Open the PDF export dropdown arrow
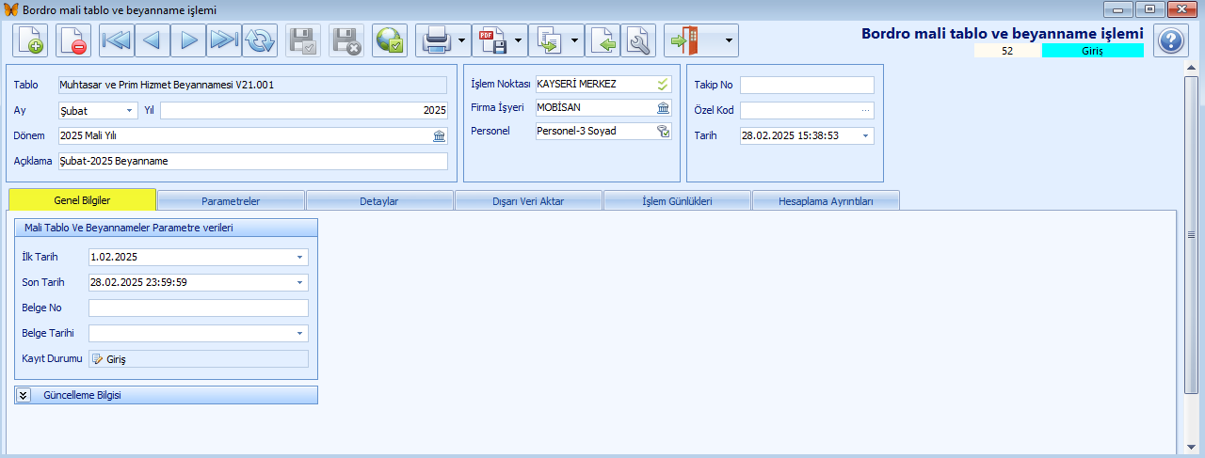1205x458 pixels. 520,41
